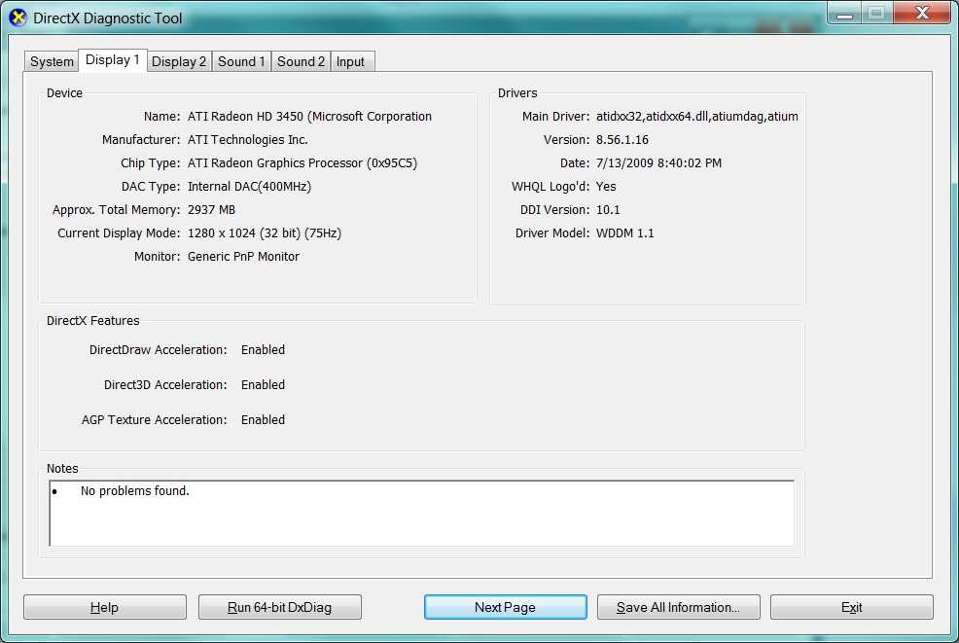Click the Help button
Image resolution: width=959 pixels, height=643 pixels.
coord(105,607)
